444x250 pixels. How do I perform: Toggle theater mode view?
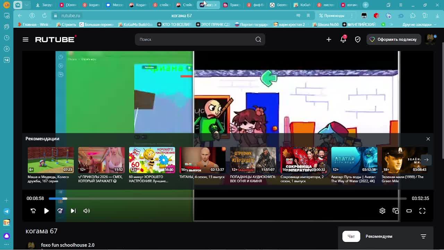point(409,211)
